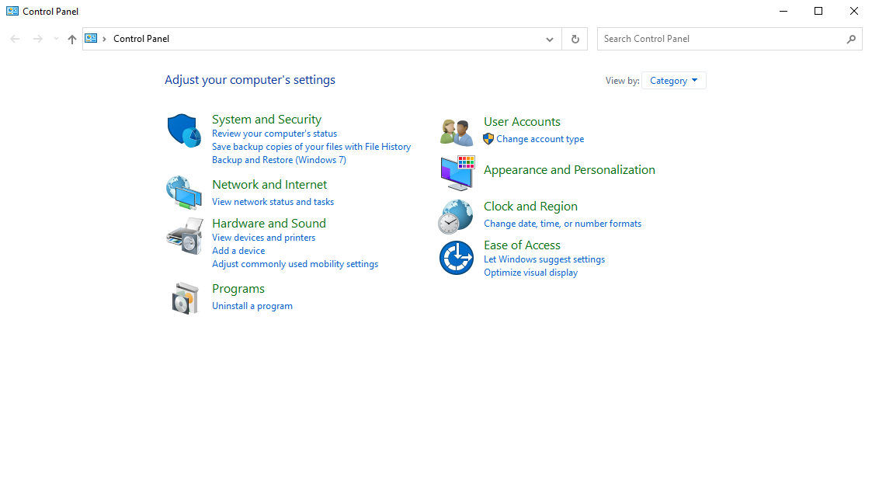Screen dimensions: 872x490
Task: Open the Clock and Region globe icon
Action: (456, 217)
